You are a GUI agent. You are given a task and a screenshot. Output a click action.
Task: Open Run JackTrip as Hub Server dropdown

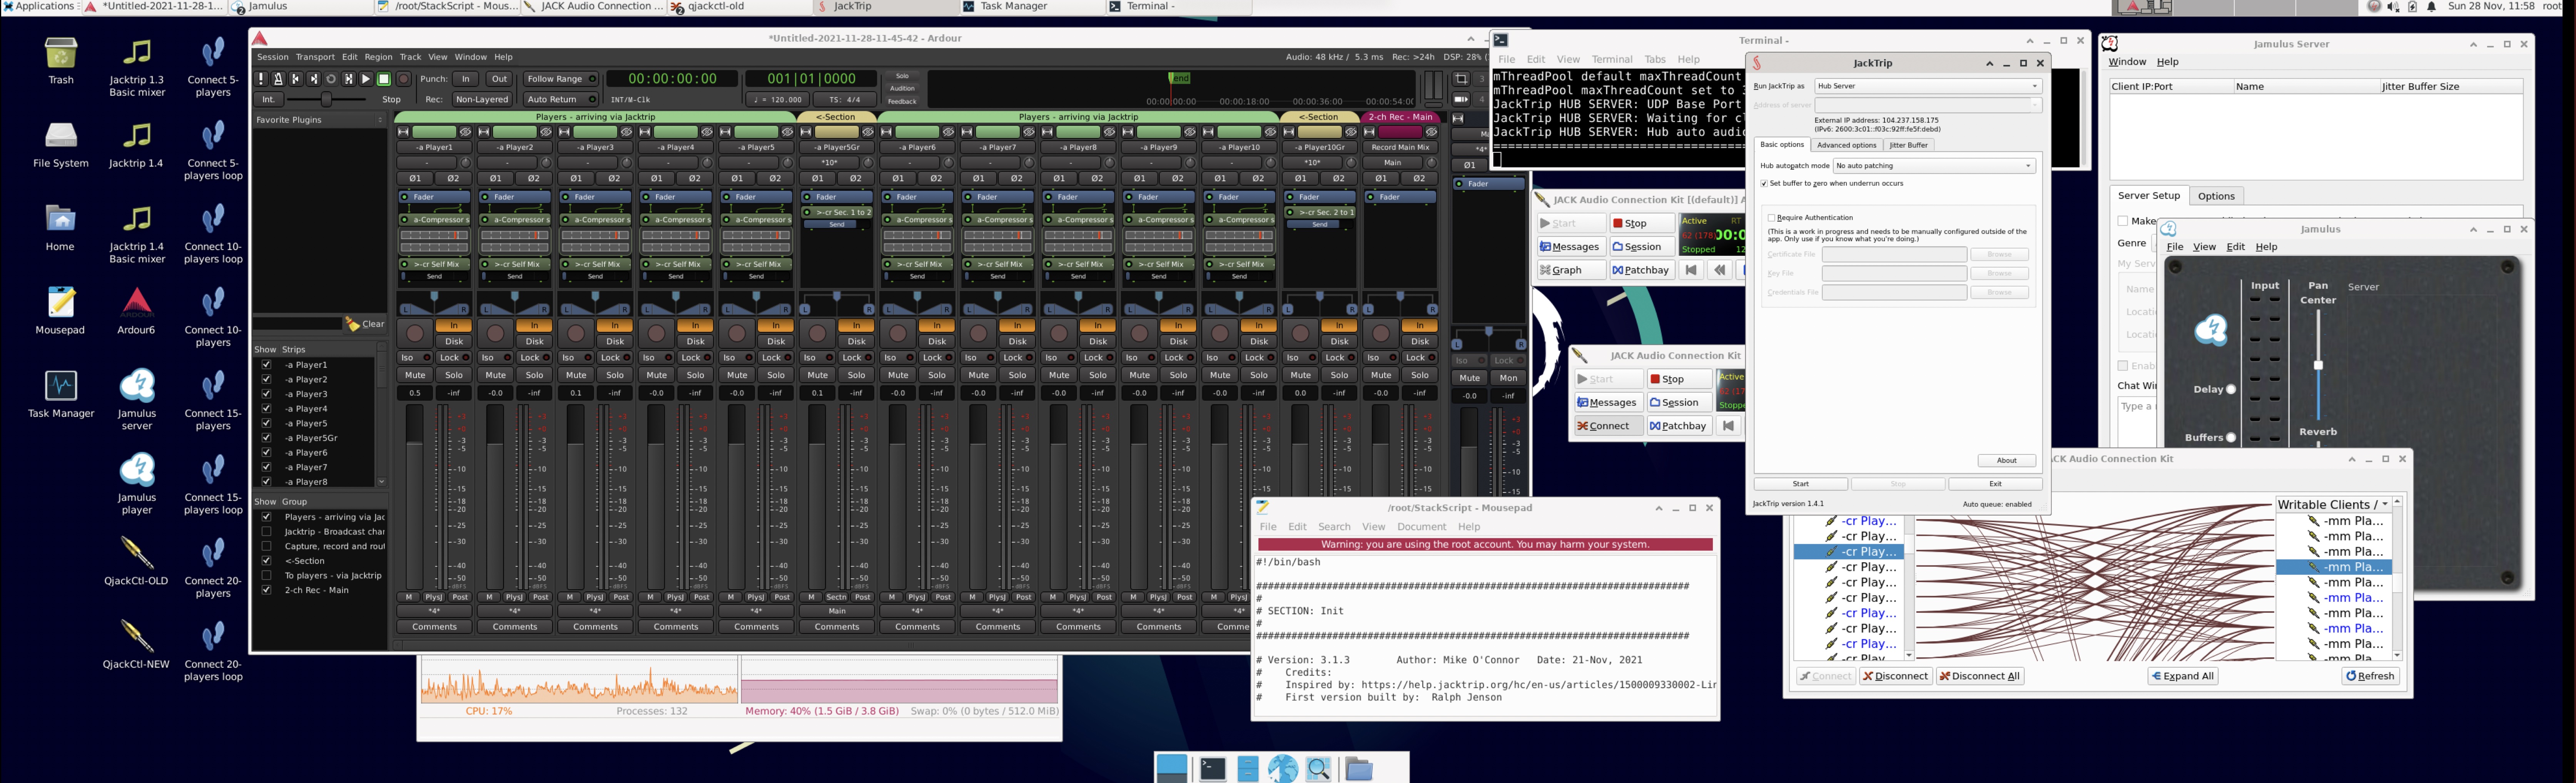pos(1927,86)
